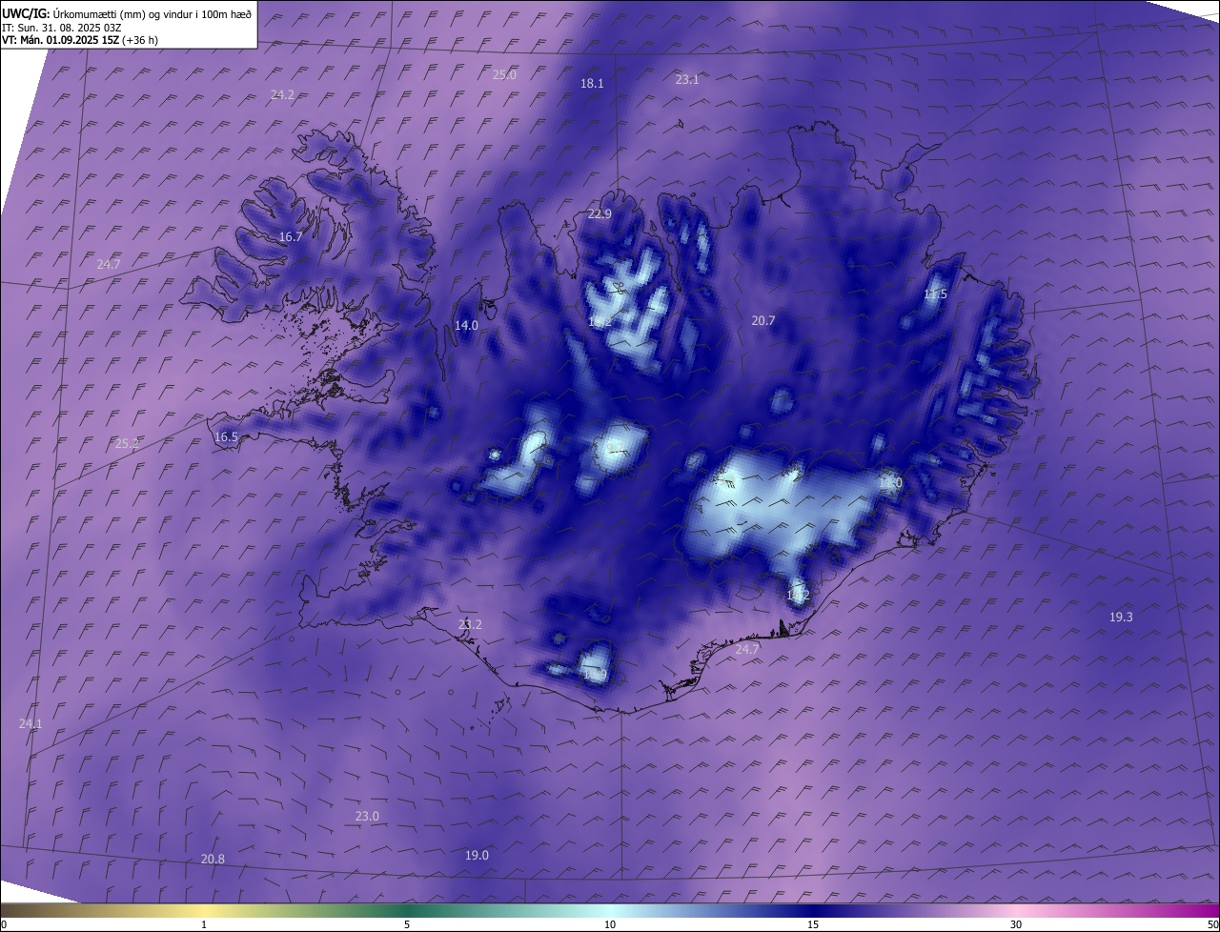Click the 23.1 value label

(x=687, y=79)
